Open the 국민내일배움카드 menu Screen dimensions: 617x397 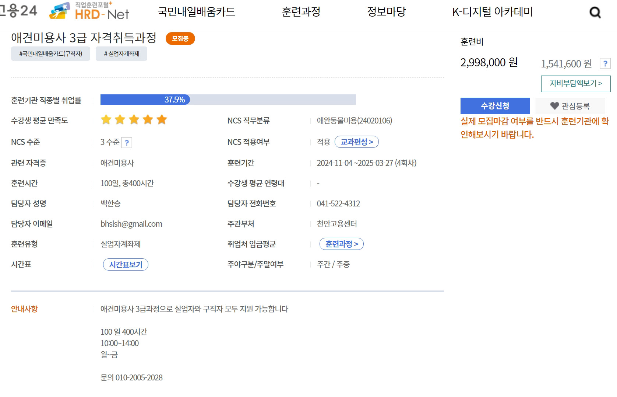click(196, 12)
